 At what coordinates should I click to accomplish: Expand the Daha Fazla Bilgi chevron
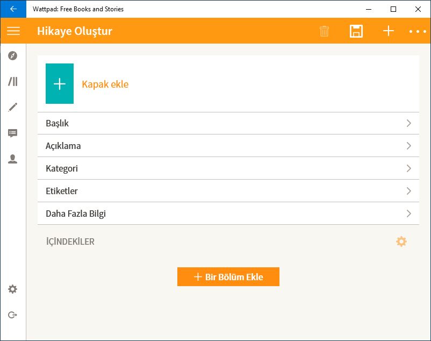tap(409, 214)
